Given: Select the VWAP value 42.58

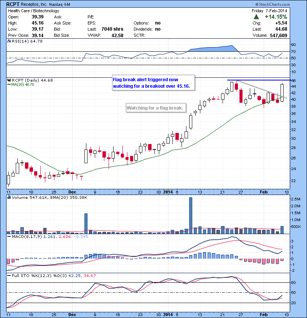Looking at the screenshot, I should [117, 36].
